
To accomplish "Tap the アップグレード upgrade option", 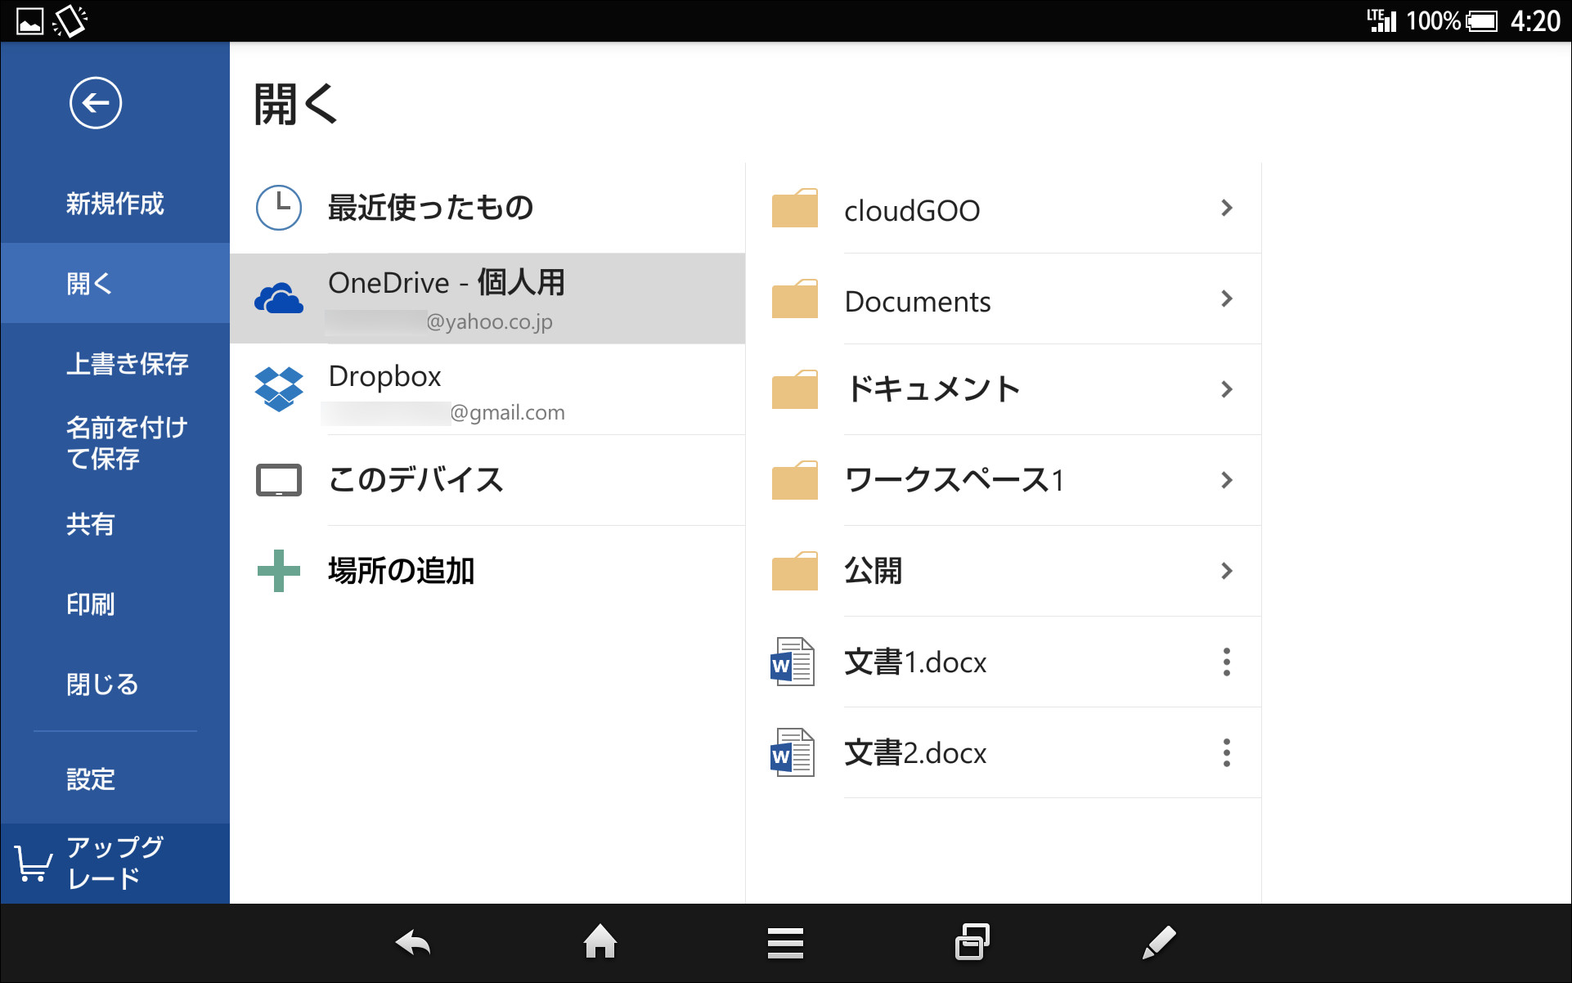I will (x=115, y=864).
